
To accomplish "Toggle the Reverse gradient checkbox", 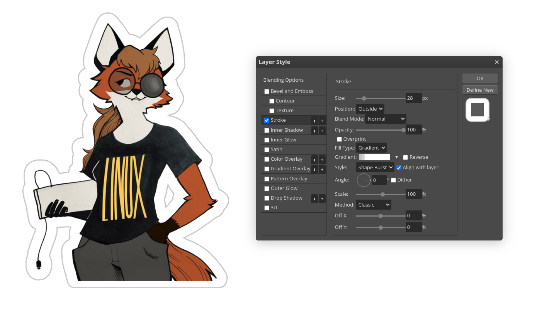I will pyautogui.click(x=405, y=157).
